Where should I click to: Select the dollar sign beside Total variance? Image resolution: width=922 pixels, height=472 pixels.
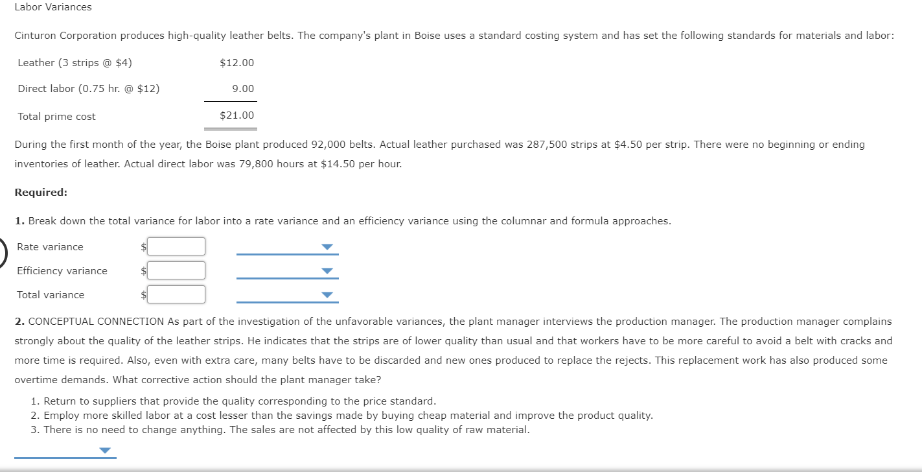point(143,294)
